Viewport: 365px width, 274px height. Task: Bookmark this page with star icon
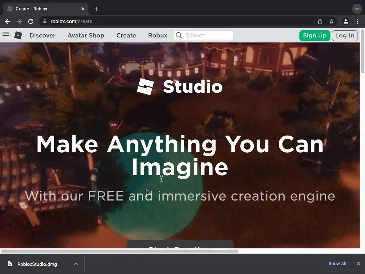tap(331, 21)
